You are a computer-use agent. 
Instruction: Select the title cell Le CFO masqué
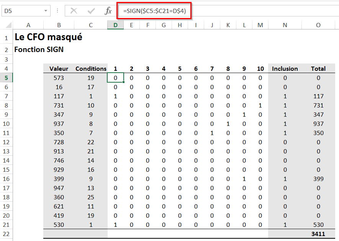click(48, 37)
